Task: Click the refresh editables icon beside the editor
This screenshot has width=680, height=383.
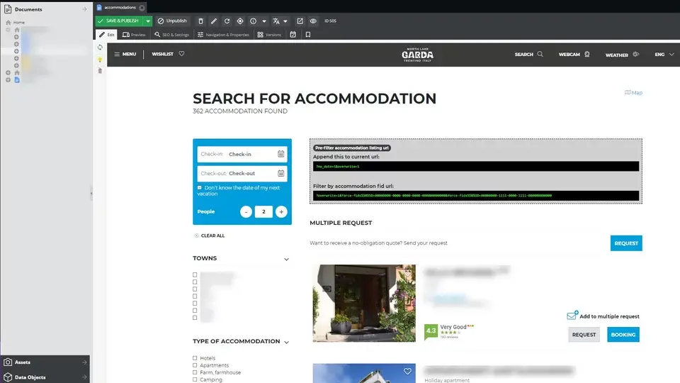Action: (100, 48)
